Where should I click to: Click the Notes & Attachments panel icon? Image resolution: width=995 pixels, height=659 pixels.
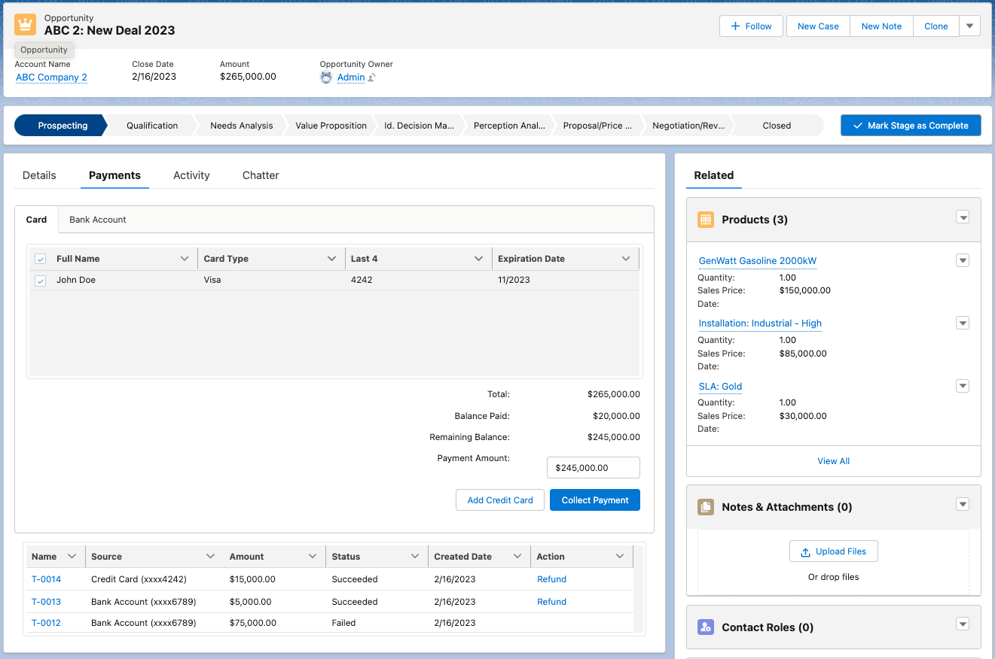[x=706, y=507]
